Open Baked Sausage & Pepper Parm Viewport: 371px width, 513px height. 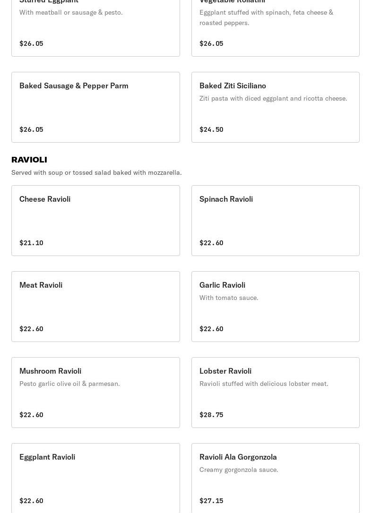tap(95, 107)
